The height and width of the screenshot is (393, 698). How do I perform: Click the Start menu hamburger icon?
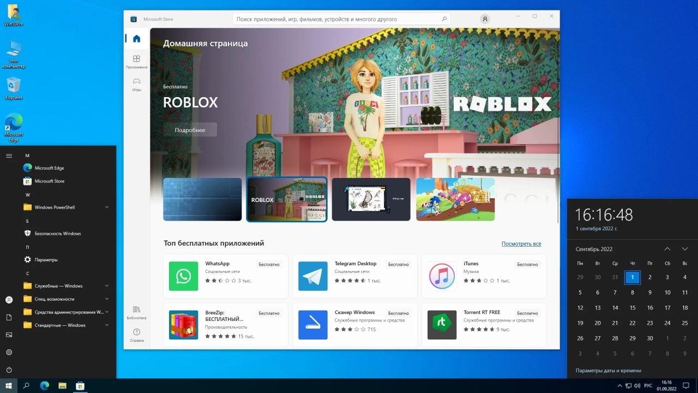(9, 156)
